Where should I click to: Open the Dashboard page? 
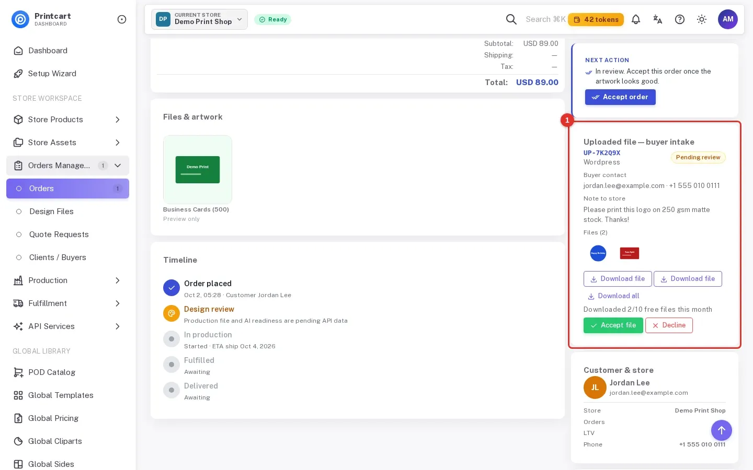point(67,51)
